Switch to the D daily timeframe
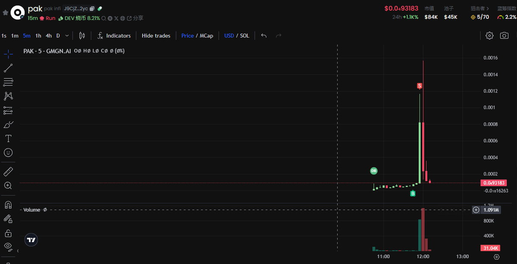This screenshot has height=264, width=517. [58, 36]
